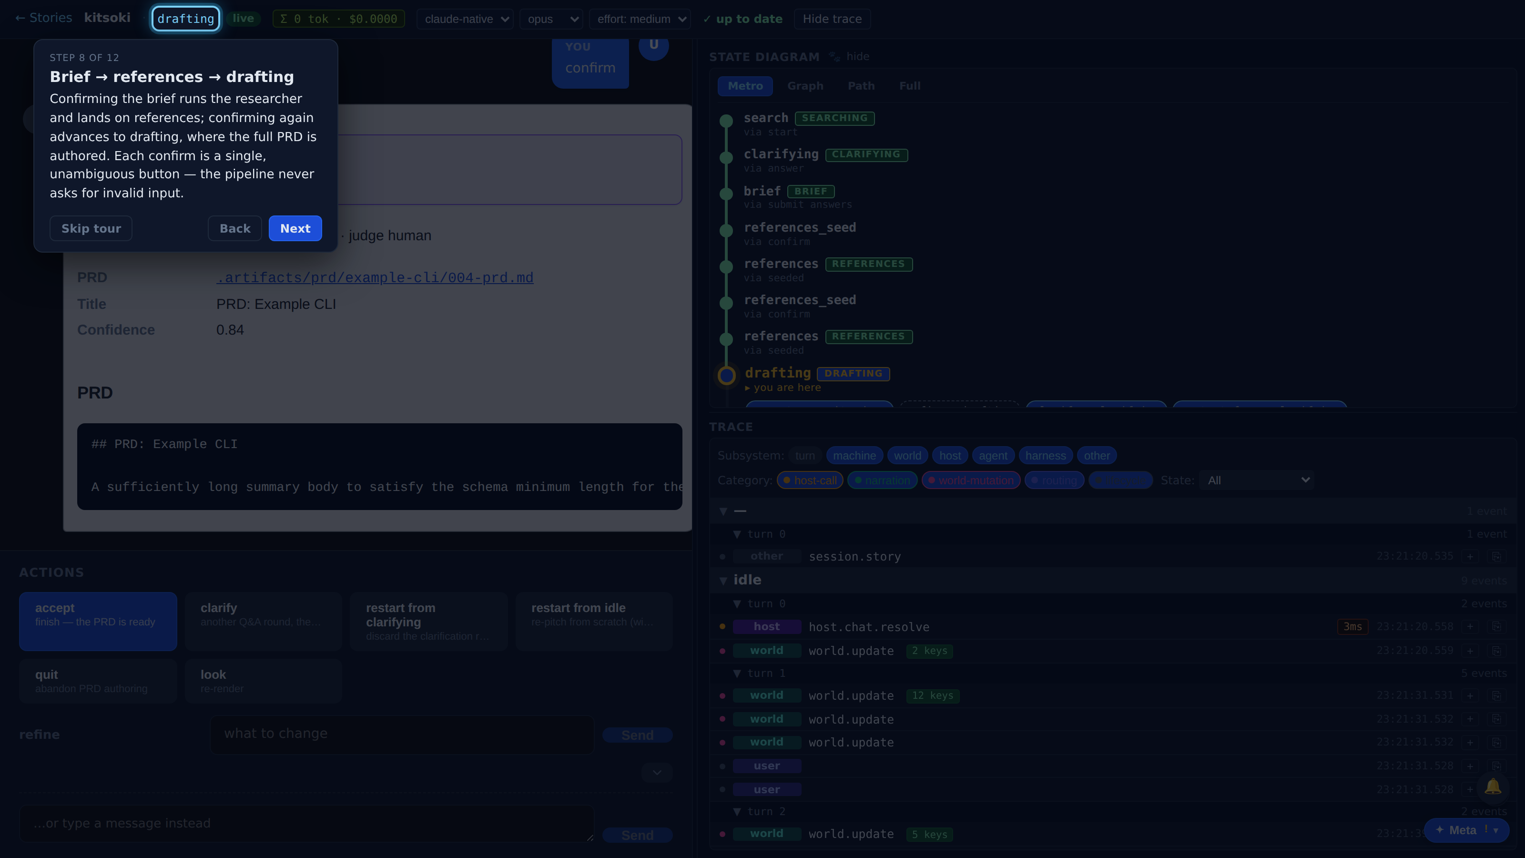Select the search node circle in metro diagram
The height and width of the screenshot is (858, 1525).
point(726,121)
